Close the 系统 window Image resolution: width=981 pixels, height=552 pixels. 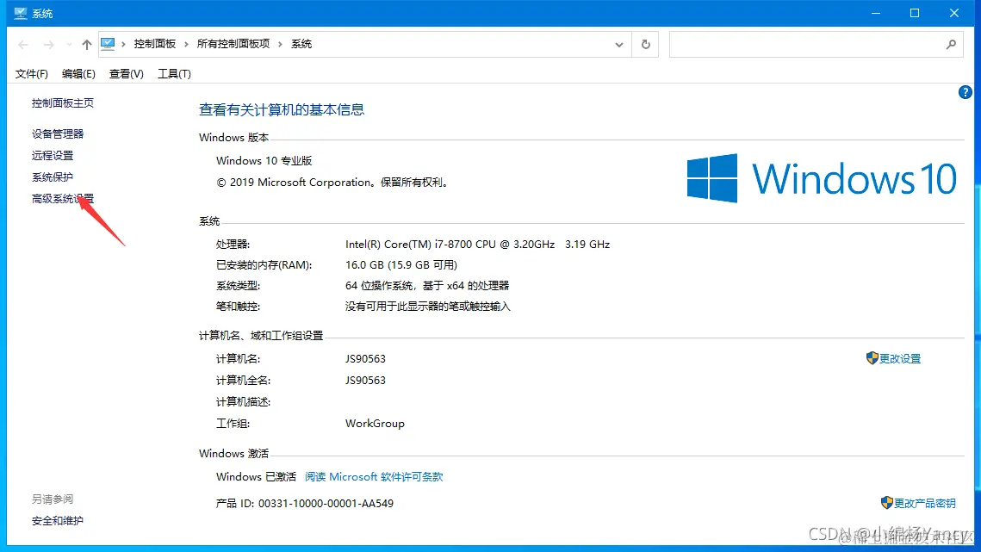(x=954, y=13)
